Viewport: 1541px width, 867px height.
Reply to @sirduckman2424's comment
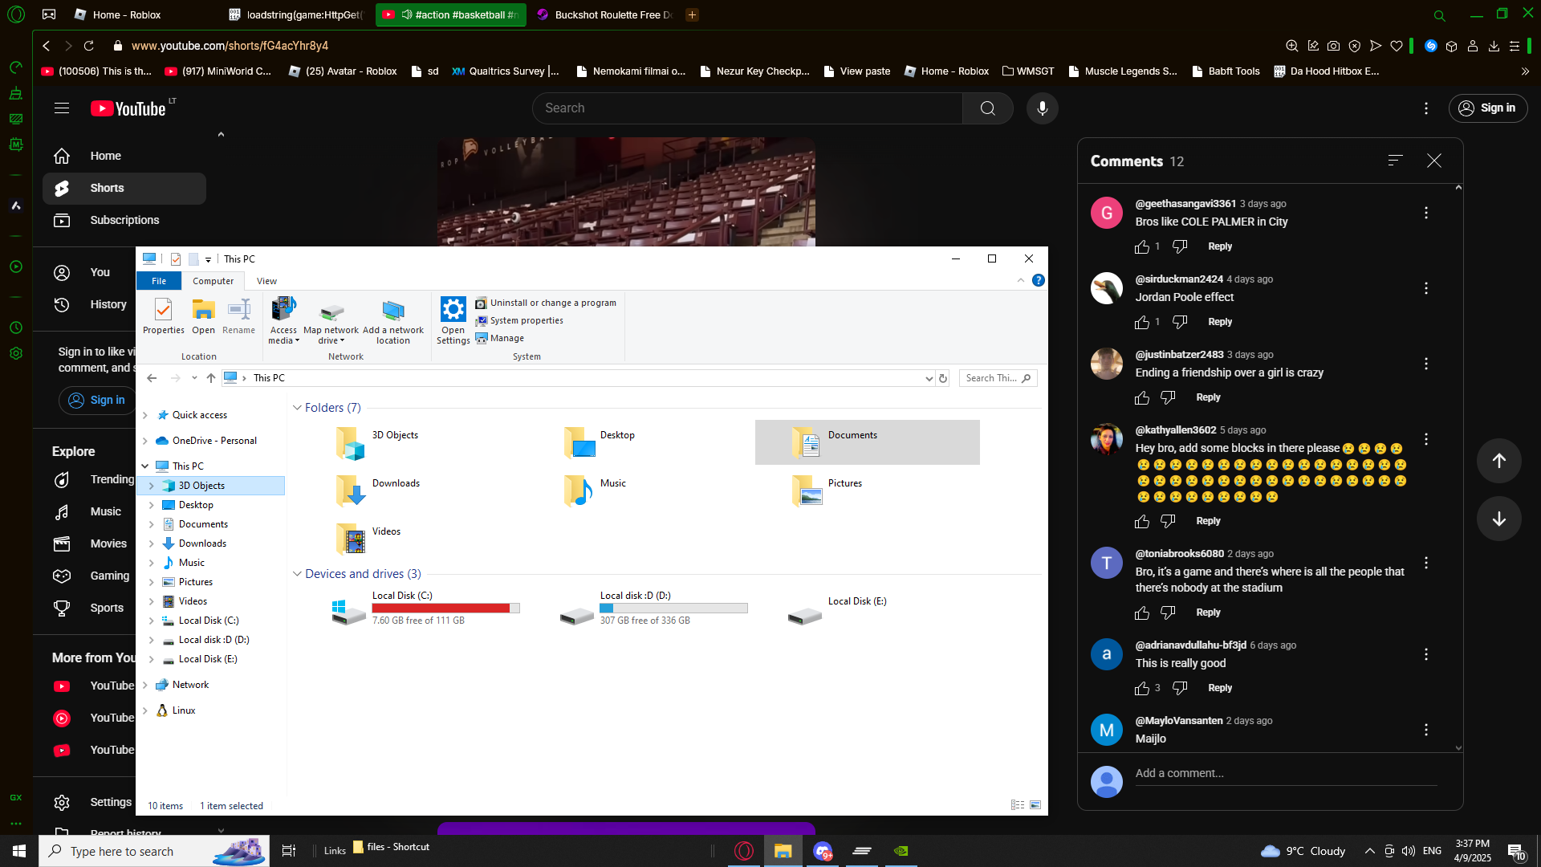coord(1220,322)
